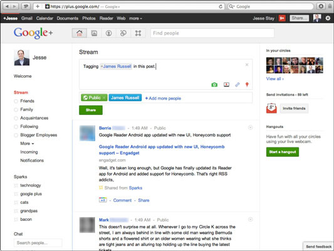Add a video with video icon

(226, 85)
